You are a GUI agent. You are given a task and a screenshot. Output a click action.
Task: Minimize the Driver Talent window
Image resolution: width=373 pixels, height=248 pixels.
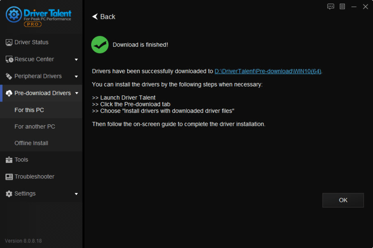coord(354,7)
